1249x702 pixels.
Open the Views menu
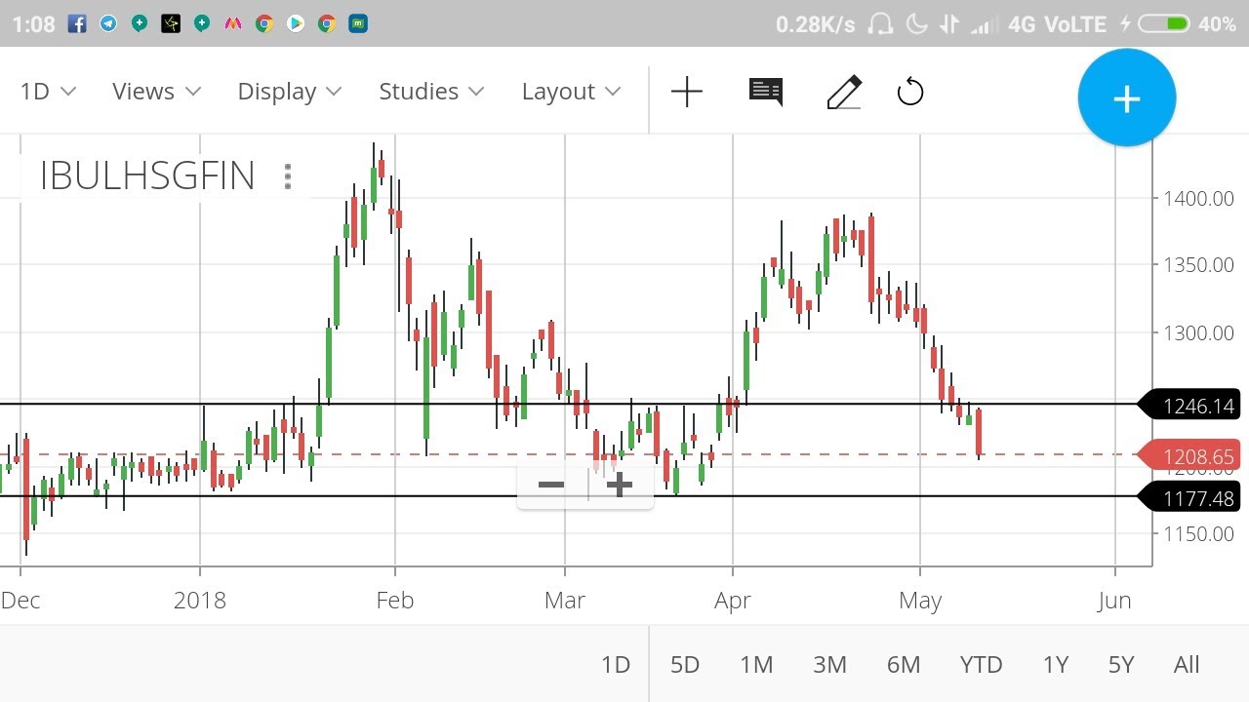click(x=156, y=91)
